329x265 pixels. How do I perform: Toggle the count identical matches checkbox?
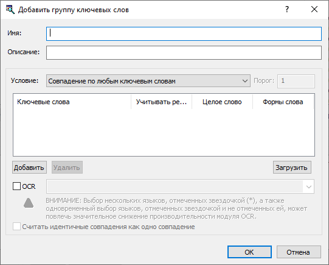[x=16, y=227]
